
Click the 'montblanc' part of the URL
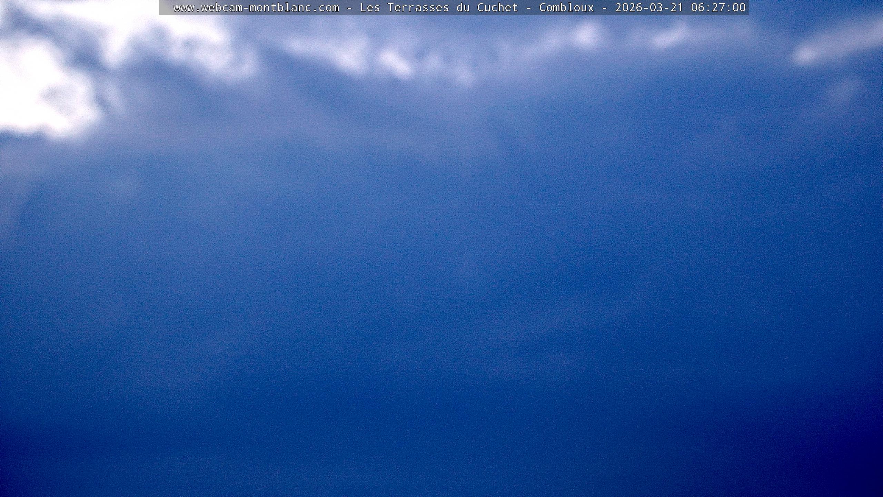[280, 8]
